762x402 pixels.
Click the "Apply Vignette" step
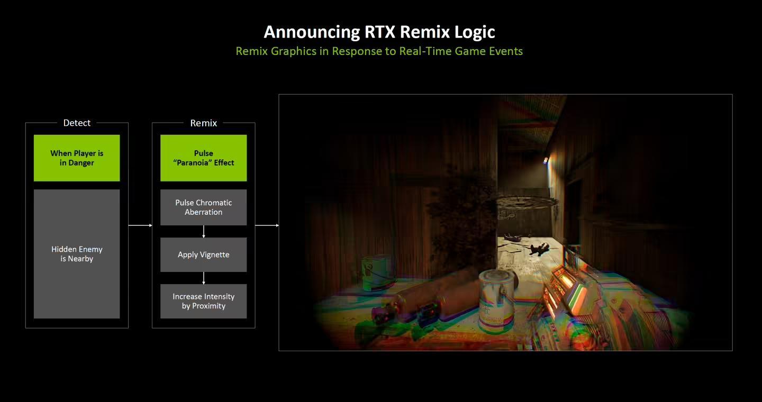coord(204,254)
